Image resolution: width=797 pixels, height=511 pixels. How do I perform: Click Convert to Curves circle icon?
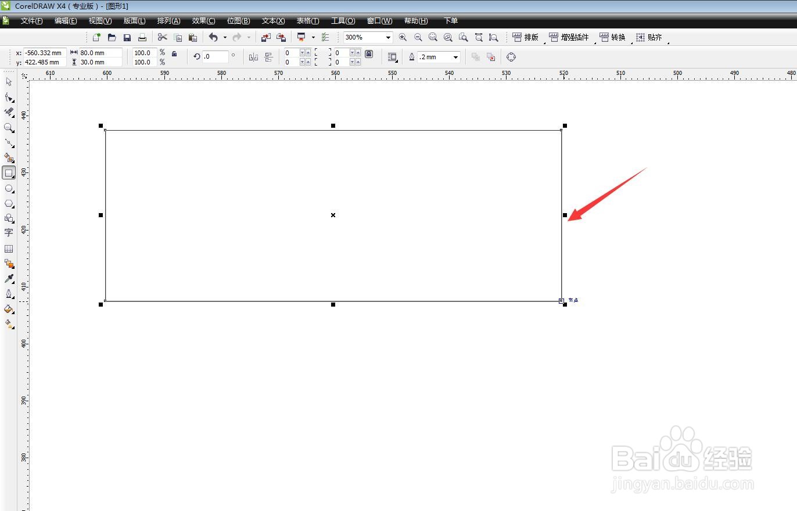coord(511,57)
